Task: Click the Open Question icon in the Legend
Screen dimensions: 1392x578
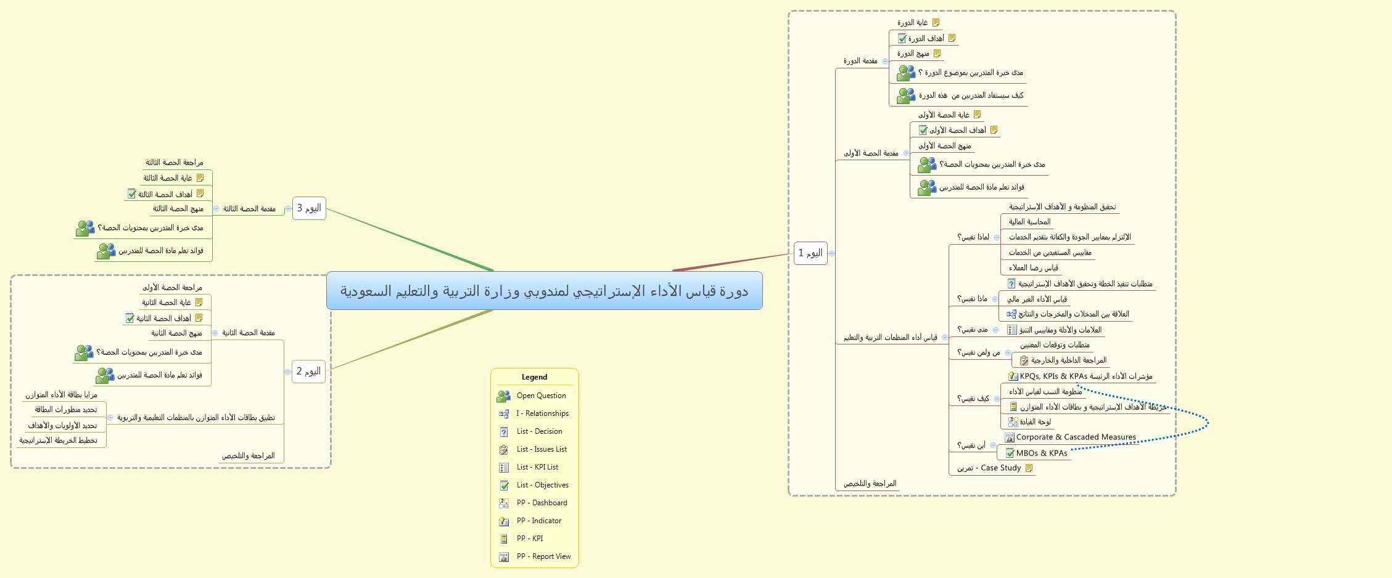Action: pyautogui.click(x=503, y=396)
